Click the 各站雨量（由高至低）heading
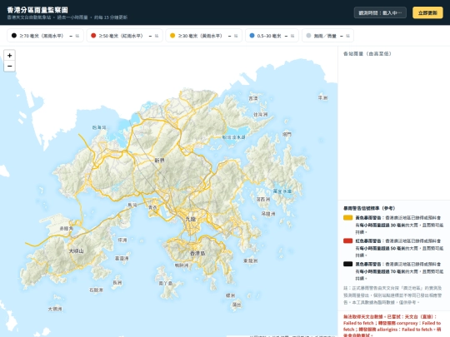Image resolution: width=450 pixels, height=337 pixels. pos(367,53)
